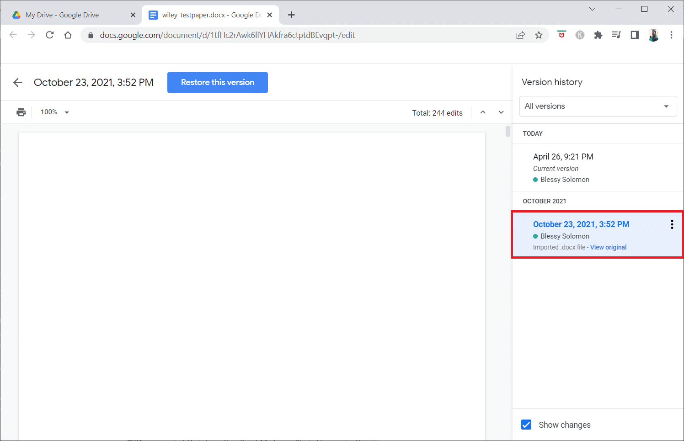Click the browser forward arrow

31,35
